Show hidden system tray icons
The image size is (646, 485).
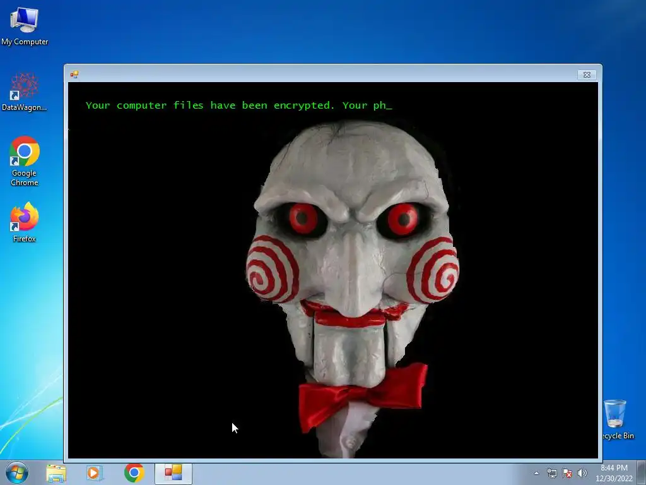pos(536,473)
